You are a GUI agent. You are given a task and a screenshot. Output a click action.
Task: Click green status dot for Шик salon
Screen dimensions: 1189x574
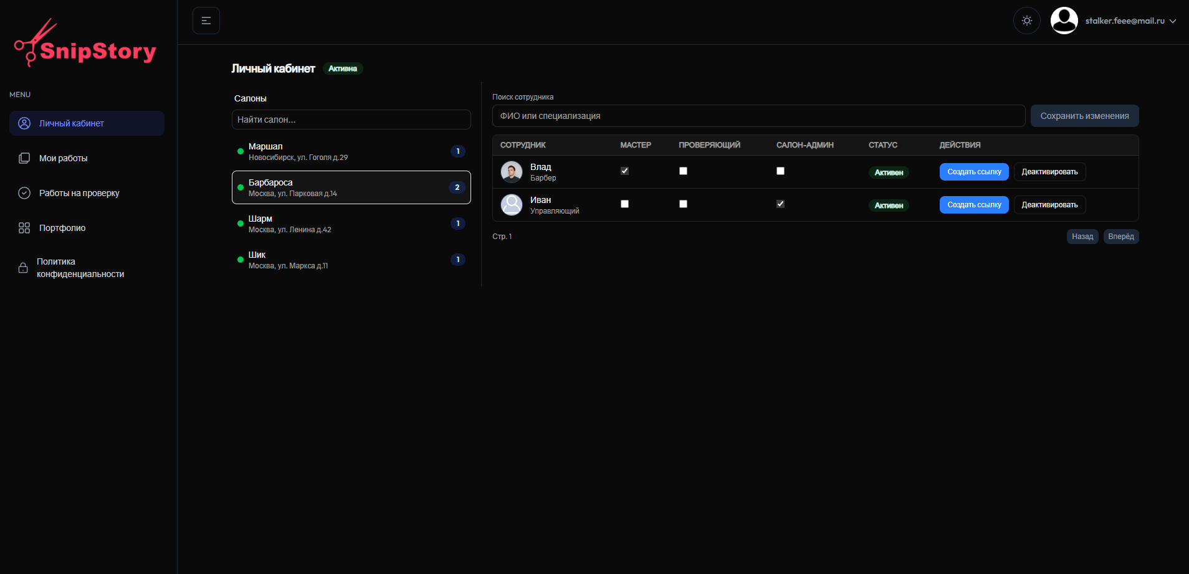241,260
